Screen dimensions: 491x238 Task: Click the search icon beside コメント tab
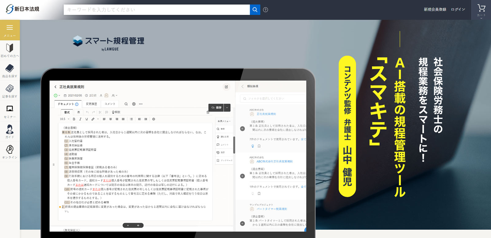pos(126,104)
